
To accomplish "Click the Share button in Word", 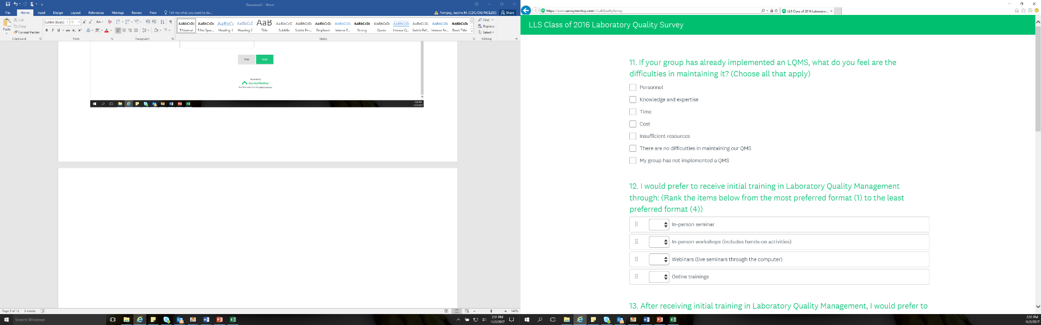I will 507,12.
